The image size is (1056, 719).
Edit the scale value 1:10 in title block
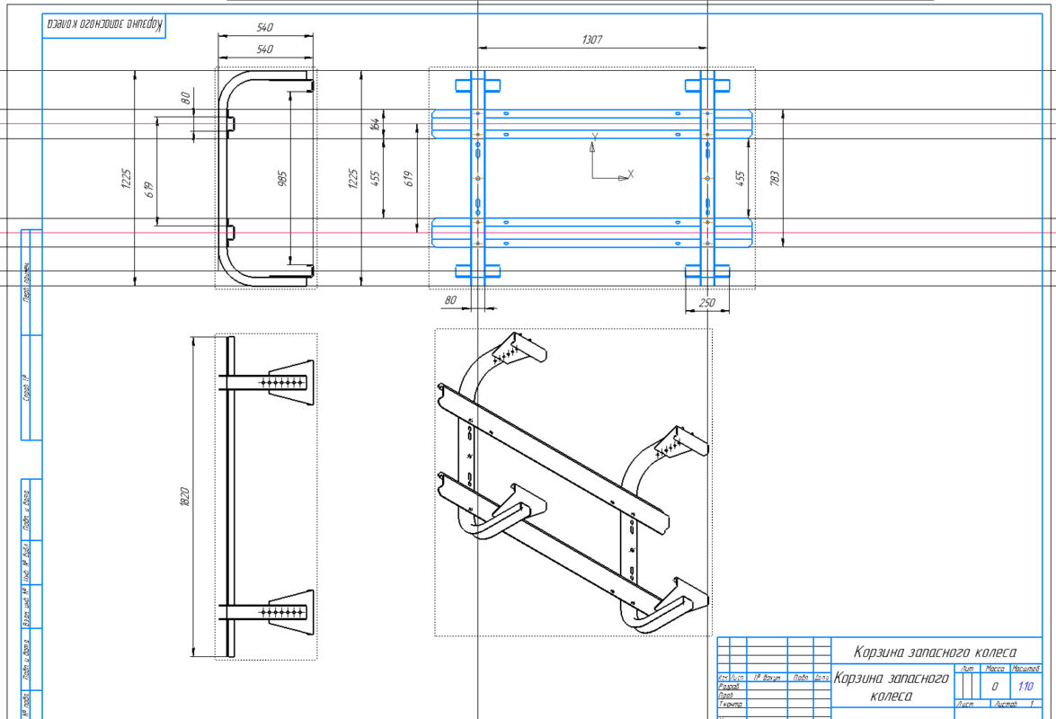point(1025,686)
